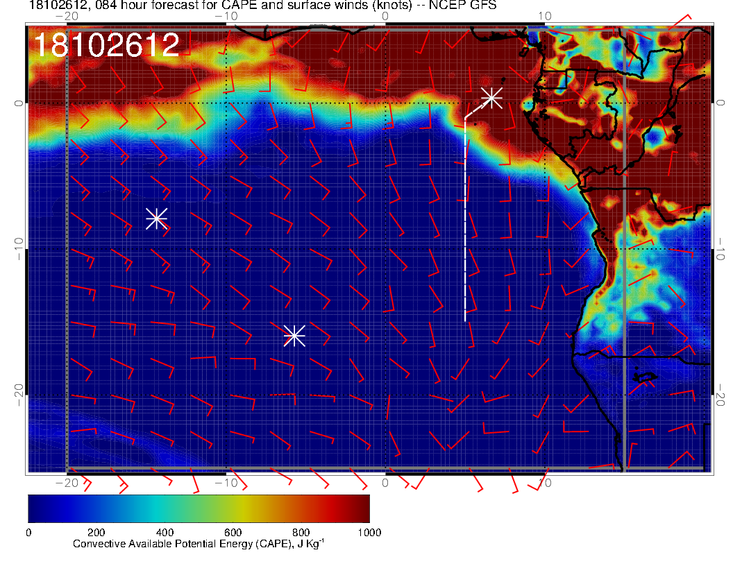Pick the dark blue start of the colorbar

[x=31, y=508]
